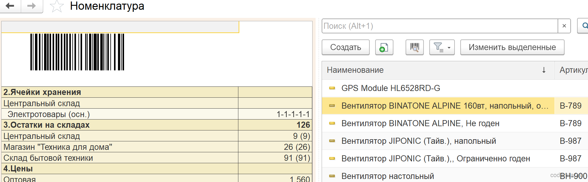This screenshot has width=588, height=182.
Task: Click the icon beside Вентилятор настольный
Action: 332,176
